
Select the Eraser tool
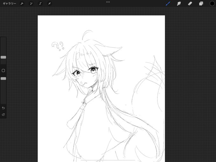tap(190, 3)
